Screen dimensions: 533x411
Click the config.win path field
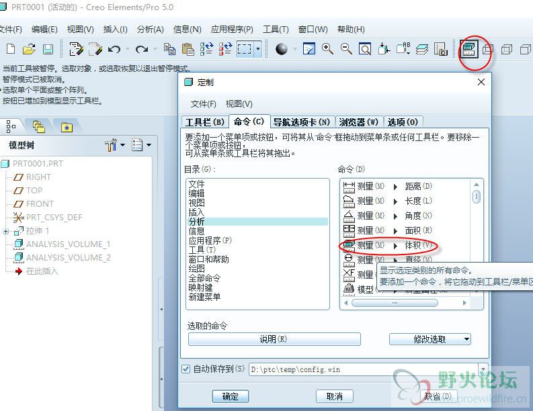pos(364,369)
